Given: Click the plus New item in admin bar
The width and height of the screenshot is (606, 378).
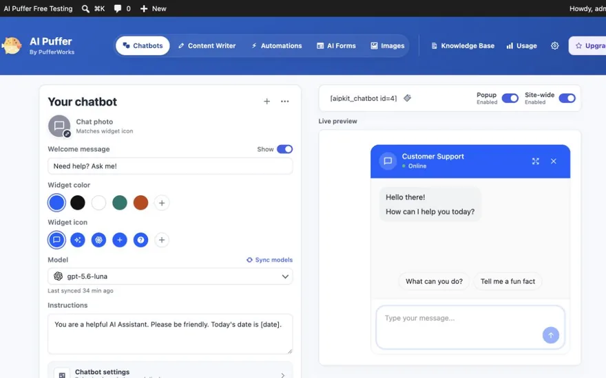Looking at the screenshot, I should pos(153,8).
